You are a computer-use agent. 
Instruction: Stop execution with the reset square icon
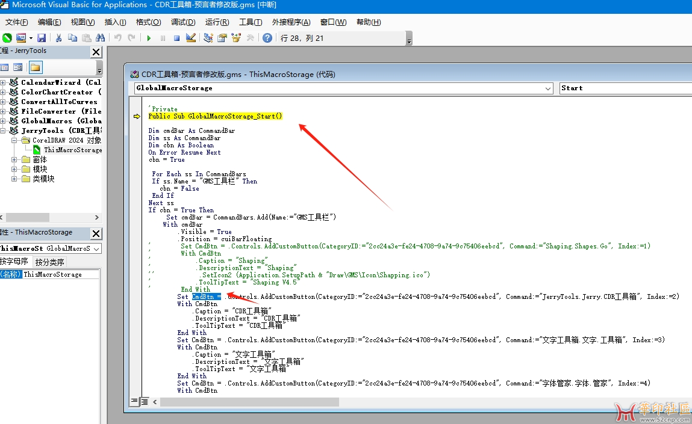point(176,38)
